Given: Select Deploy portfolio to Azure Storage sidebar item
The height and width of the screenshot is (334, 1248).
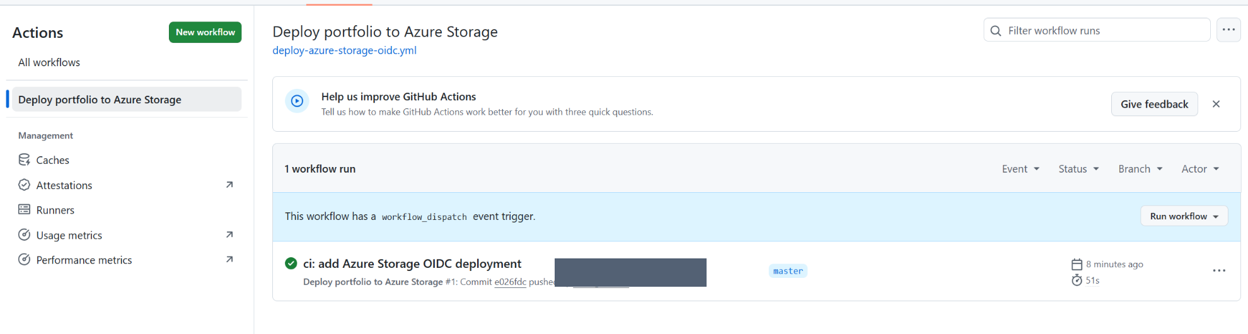Looking at the screenshot, I should point(127,100).
